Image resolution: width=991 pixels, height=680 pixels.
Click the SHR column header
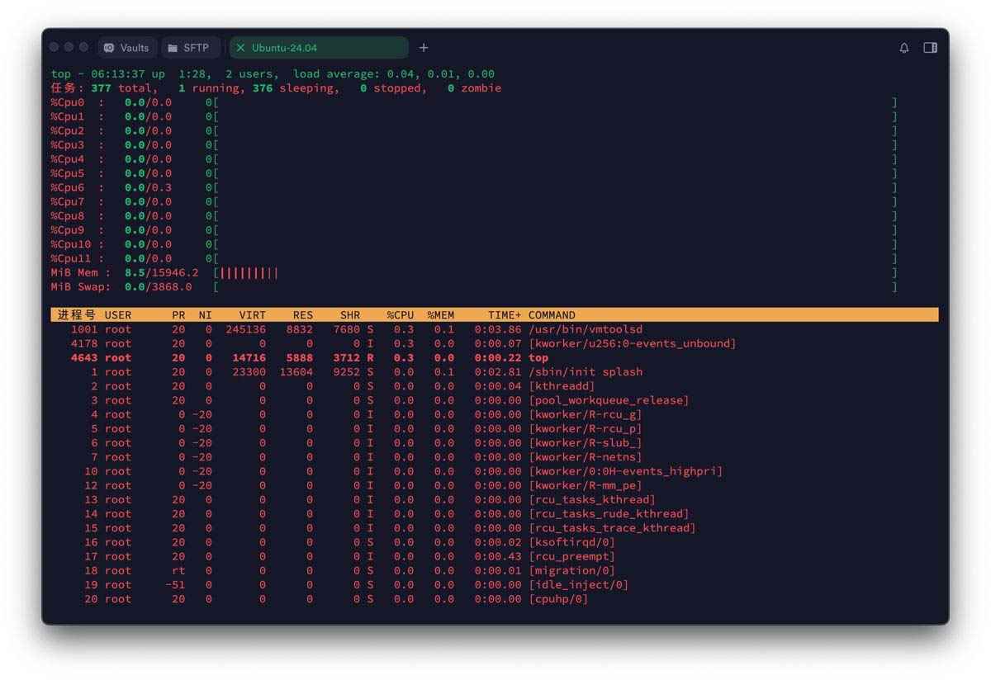[350, 314]
